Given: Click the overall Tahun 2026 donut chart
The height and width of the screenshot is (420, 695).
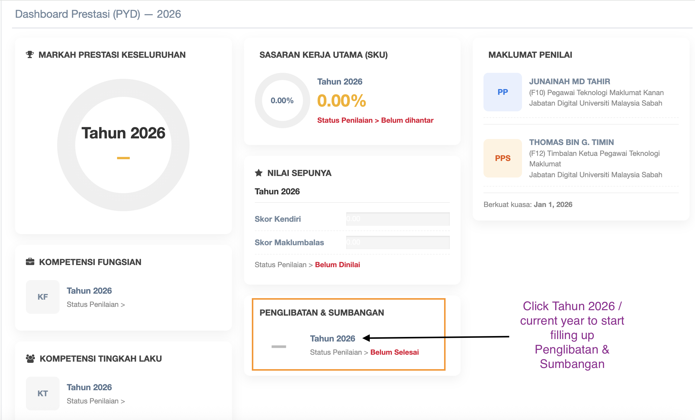Looking at the screenshot, I should click(x=123, y=145).
